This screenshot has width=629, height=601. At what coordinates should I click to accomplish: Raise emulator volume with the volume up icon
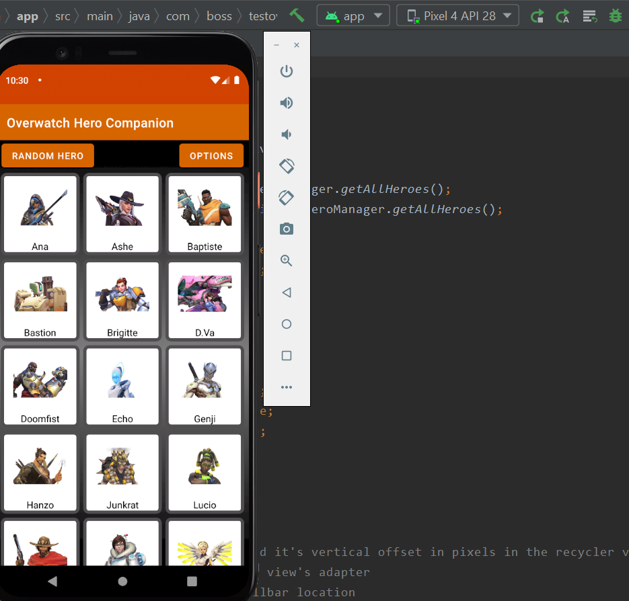[x=287, y=103]
